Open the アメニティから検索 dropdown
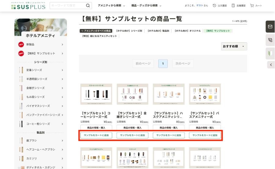The image size is (275, 169). point(111,5)
